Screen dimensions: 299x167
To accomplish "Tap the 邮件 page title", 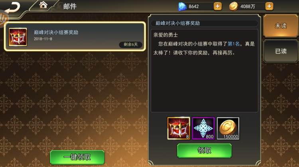I will point(70,6).
